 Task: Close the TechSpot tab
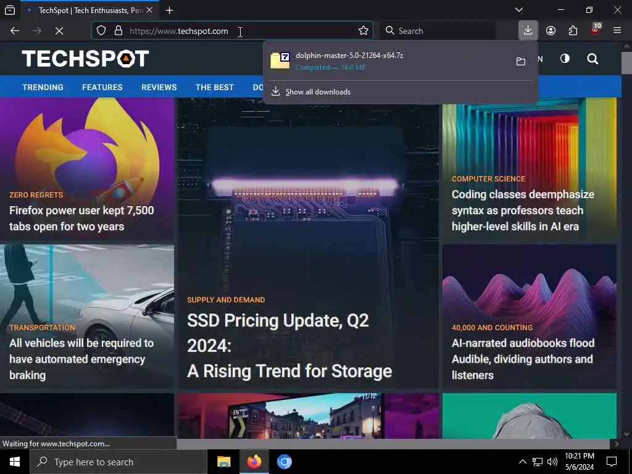[x=149, y=10]
